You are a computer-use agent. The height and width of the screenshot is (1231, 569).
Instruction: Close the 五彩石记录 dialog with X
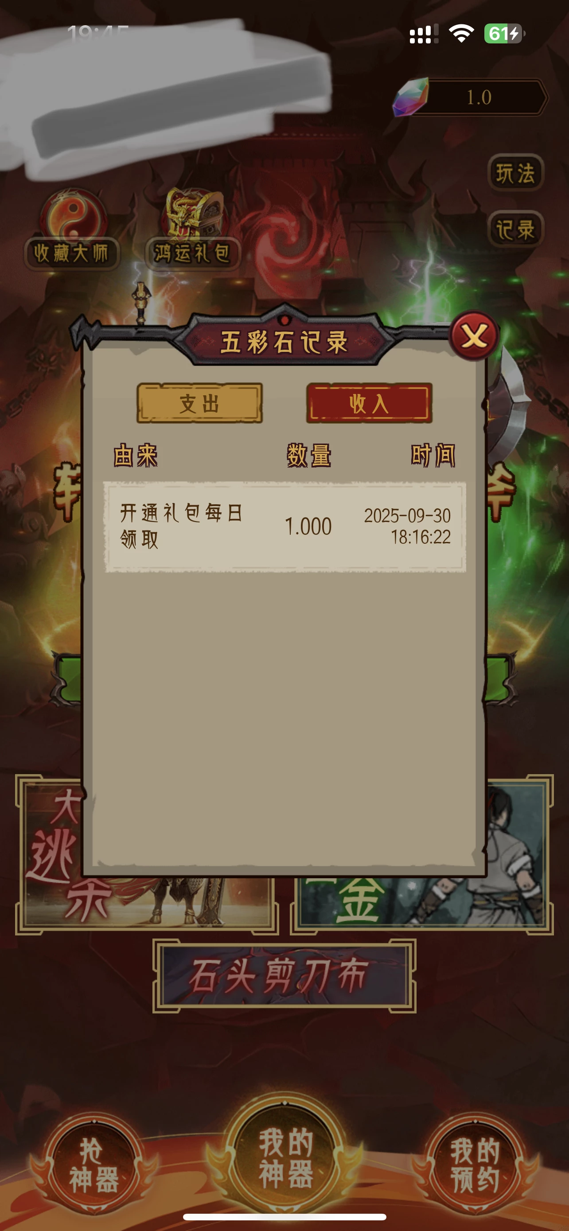[x=474, y=336]
